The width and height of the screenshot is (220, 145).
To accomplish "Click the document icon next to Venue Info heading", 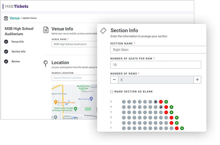I will (x=46, y=30).
